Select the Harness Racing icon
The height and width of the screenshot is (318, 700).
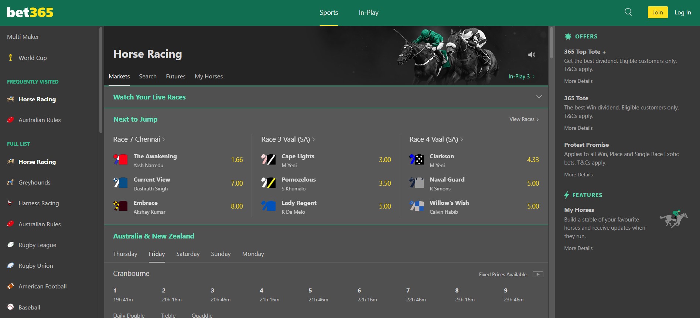point(11,203)
